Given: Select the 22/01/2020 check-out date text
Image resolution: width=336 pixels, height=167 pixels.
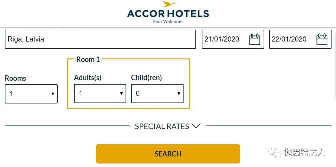Looking at the screenshot, I should (289, 39).
